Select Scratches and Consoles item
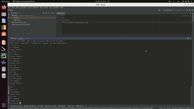 22,25
